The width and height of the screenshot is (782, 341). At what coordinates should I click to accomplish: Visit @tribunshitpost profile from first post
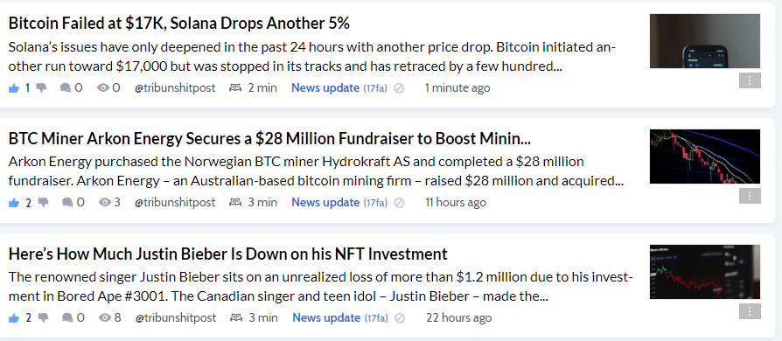175,87
